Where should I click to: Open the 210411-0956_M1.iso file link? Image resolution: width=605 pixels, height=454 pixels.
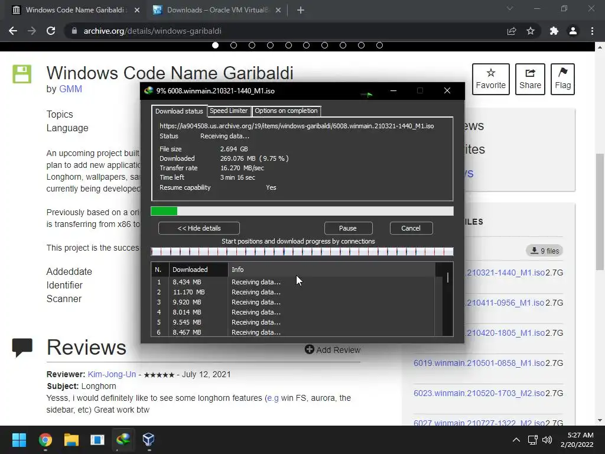click(506, 303)
